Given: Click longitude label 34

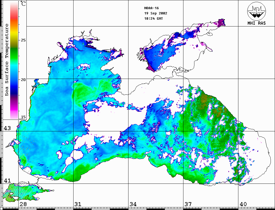Looking at the screenshot, I should tap(133, 204).
